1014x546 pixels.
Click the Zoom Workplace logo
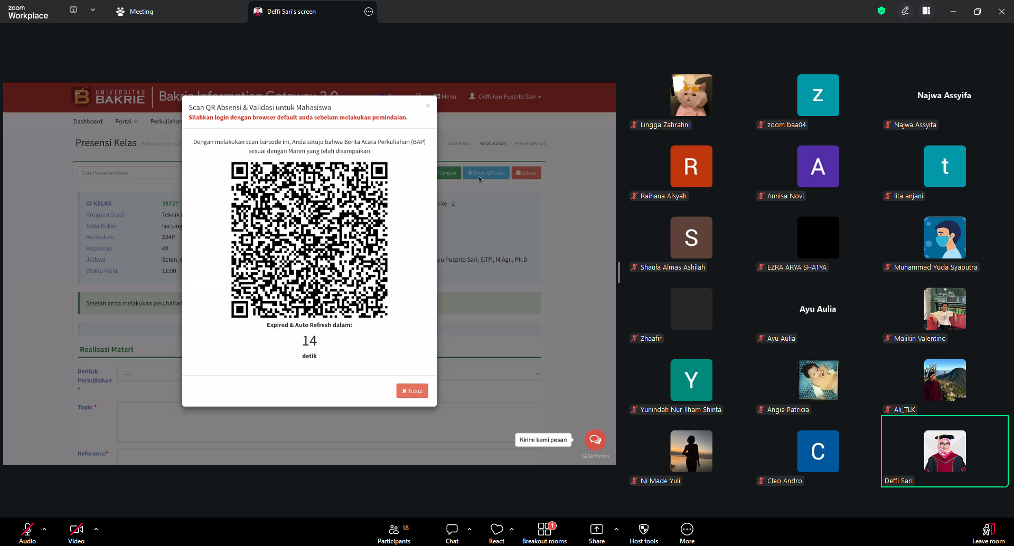point(28,12)
